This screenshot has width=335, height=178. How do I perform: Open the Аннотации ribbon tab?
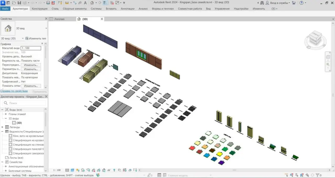click(127, 9)
